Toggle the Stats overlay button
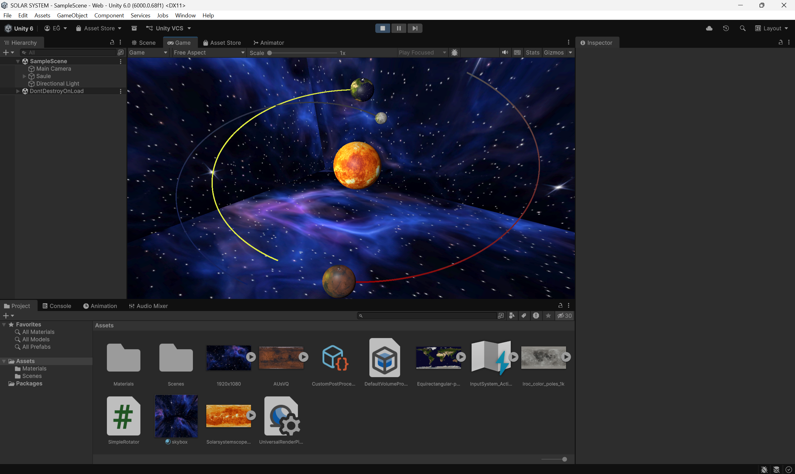Screen dimensions: 795x474 (532, 53)
